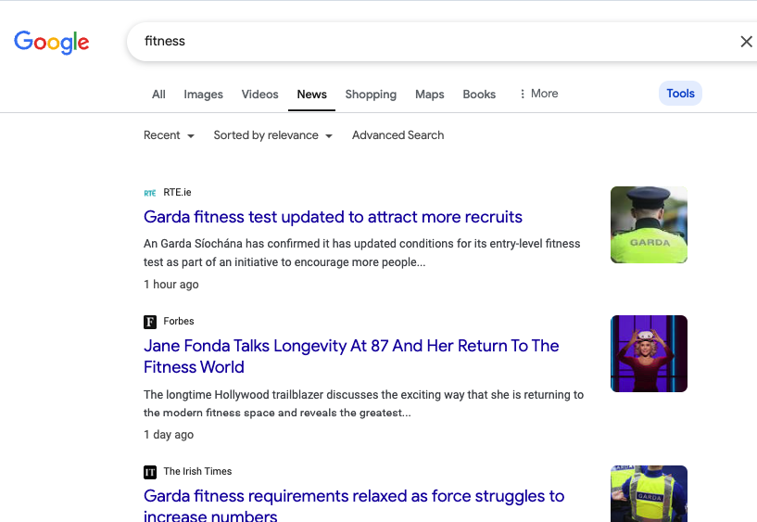Toggle the Tools button

click(x=680, y=94)
